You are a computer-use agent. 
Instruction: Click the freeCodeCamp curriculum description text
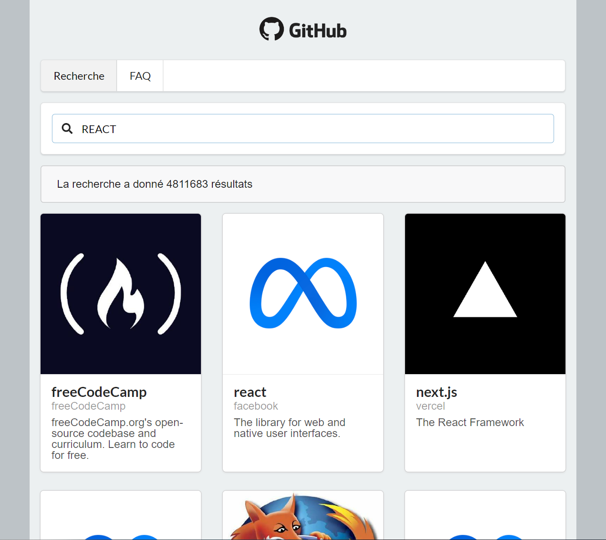click(116, 439)
